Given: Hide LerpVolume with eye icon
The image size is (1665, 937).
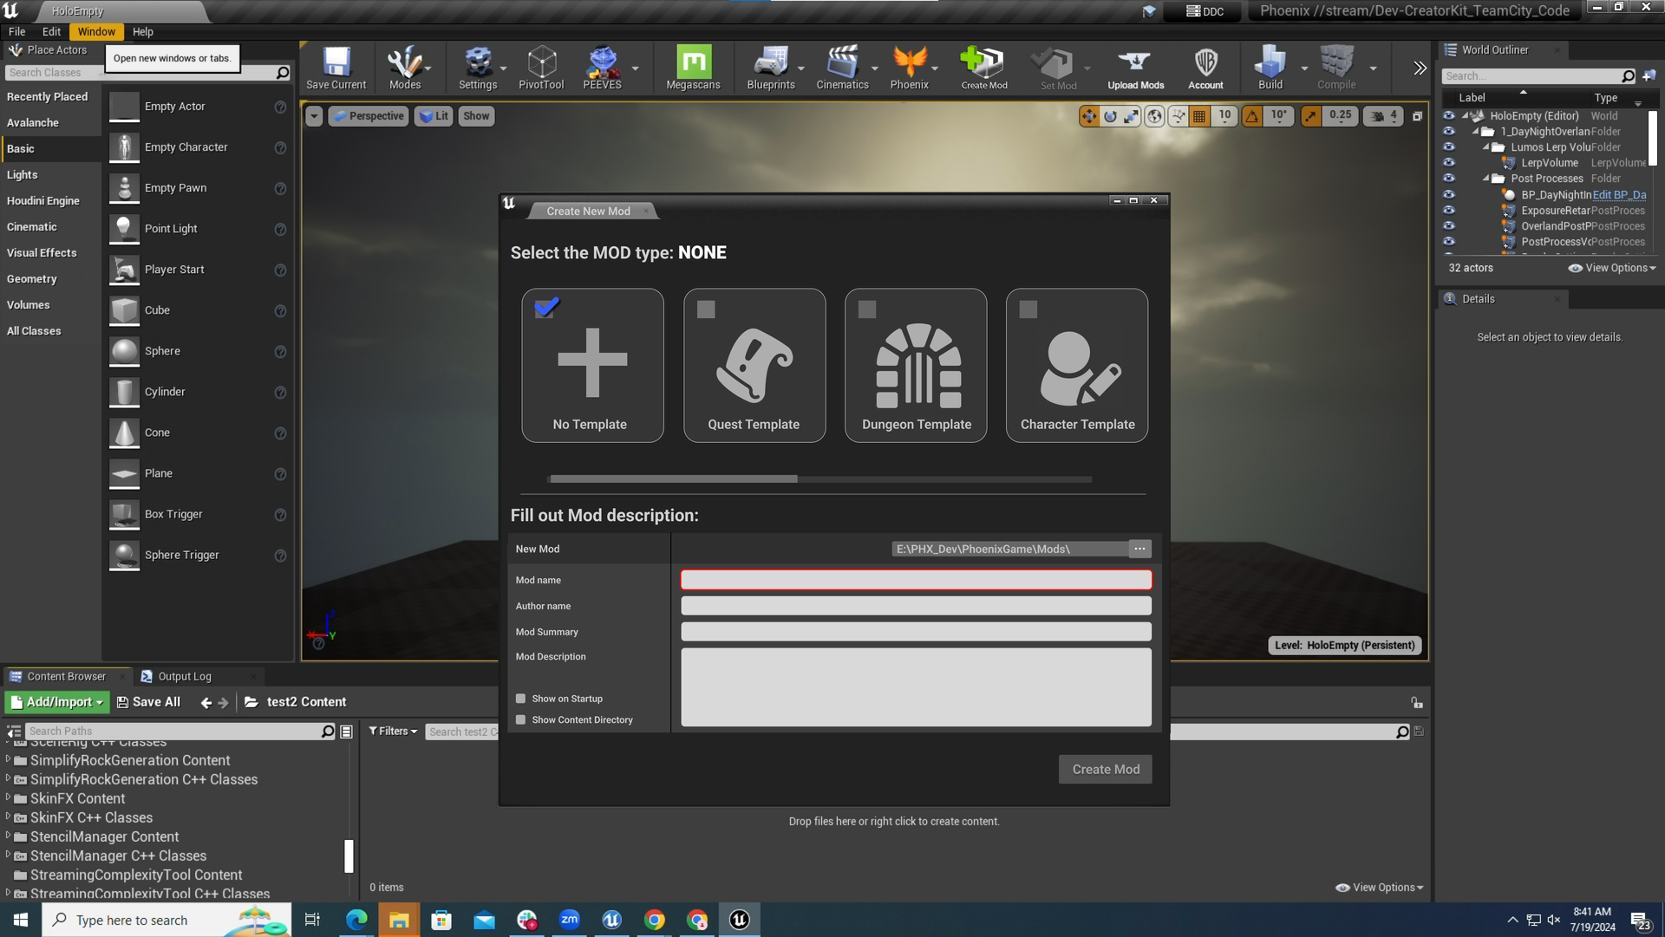Looking at the screenshot, I should click(1448, 163).
